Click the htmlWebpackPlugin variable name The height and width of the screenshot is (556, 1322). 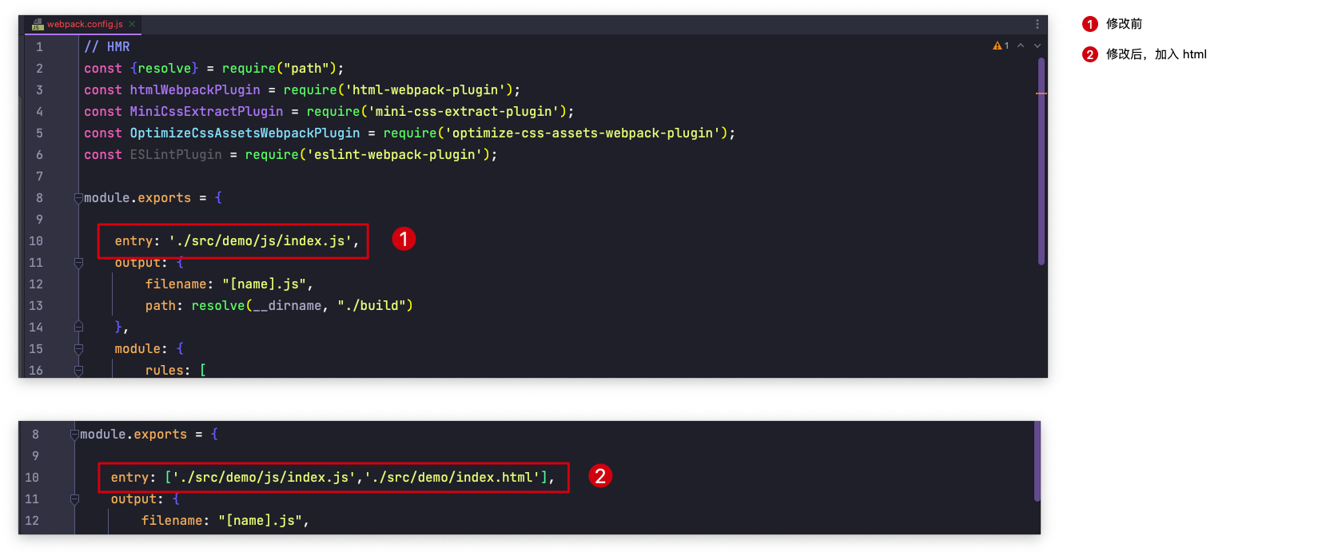click(x=195, y=90)
